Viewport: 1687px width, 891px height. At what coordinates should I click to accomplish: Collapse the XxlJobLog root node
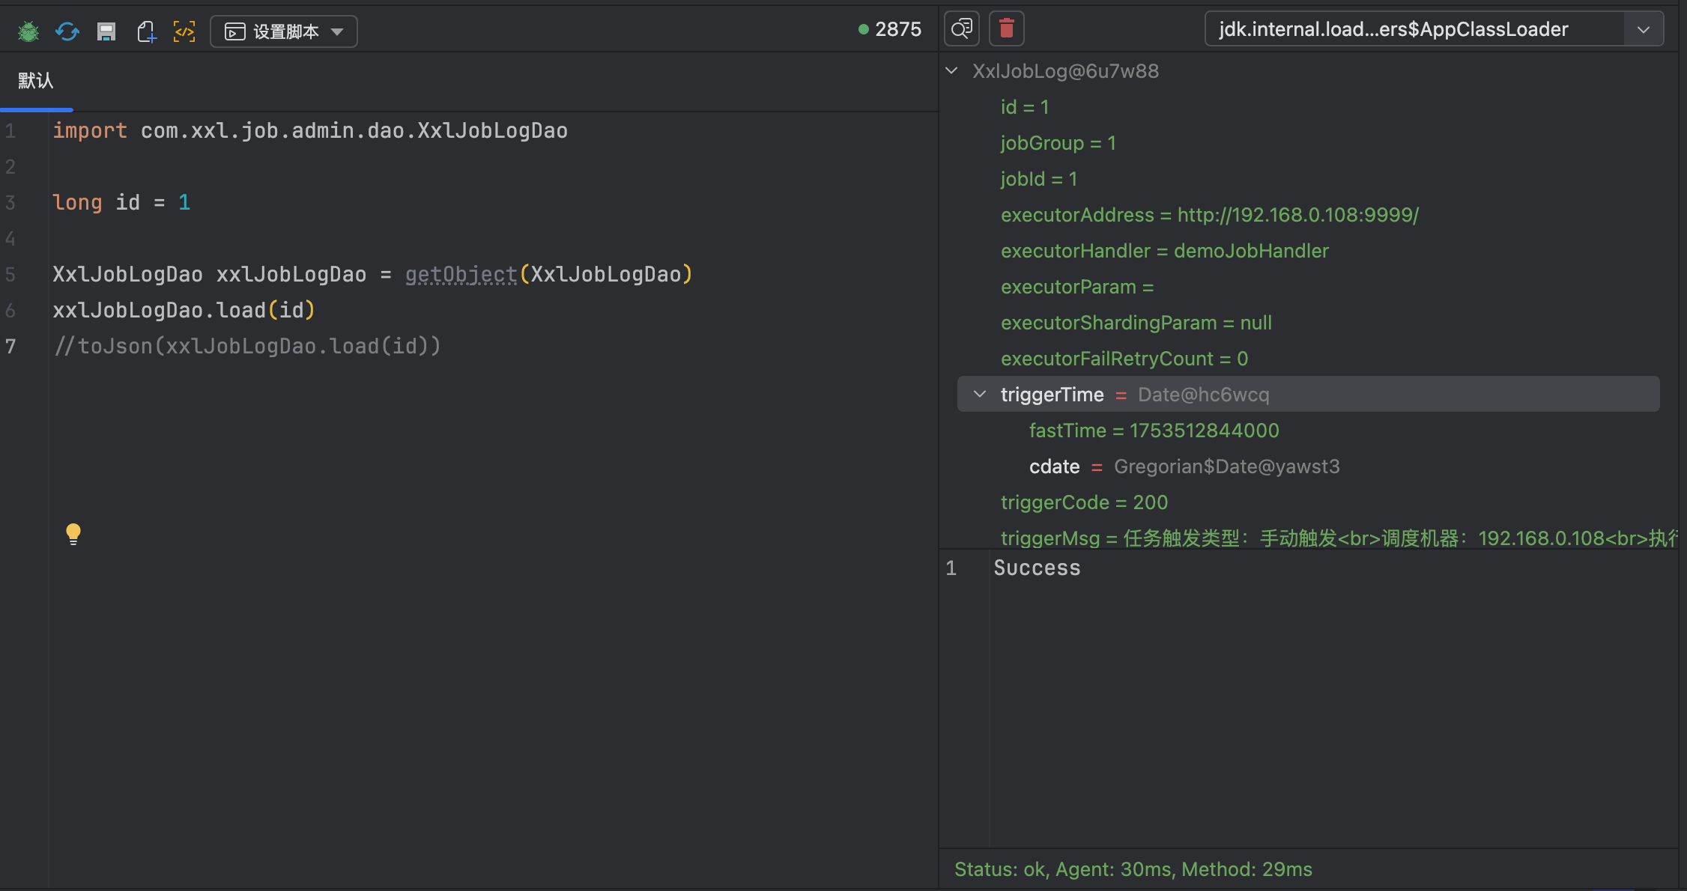[952, 71]
